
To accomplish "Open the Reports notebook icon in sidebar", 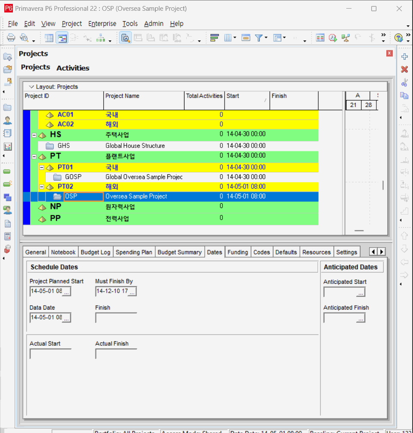I will (7, 133).
